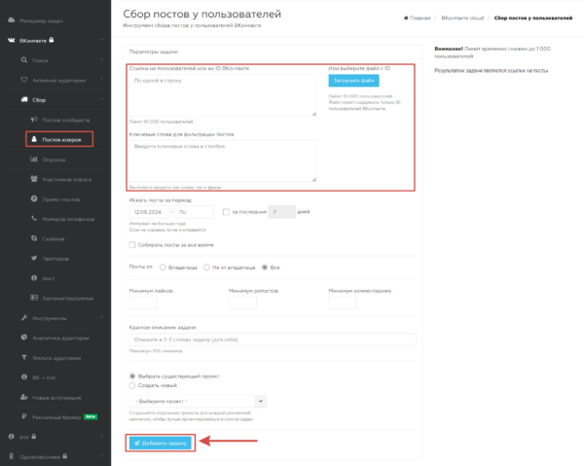Click the Минимум комментариев input
Screen dimensions: 584x466
click(343, 303)
